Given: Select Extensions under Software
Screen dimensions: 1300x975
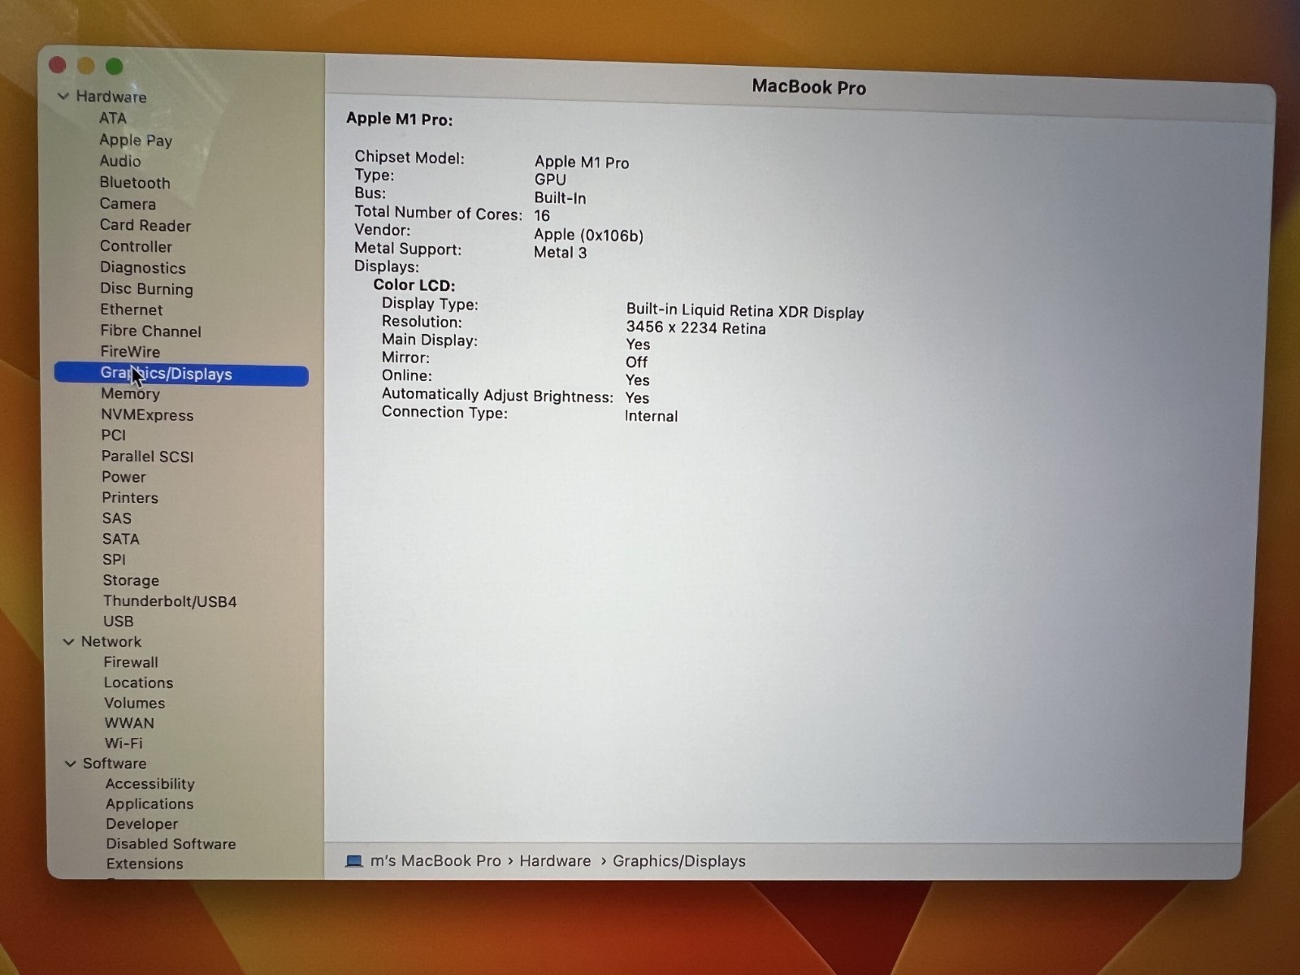Looking at the screenshot, I should [x=145, y=864].
